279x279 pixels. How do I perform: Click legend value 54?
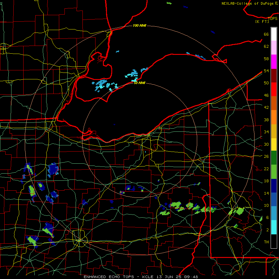[x=266, y=71]
